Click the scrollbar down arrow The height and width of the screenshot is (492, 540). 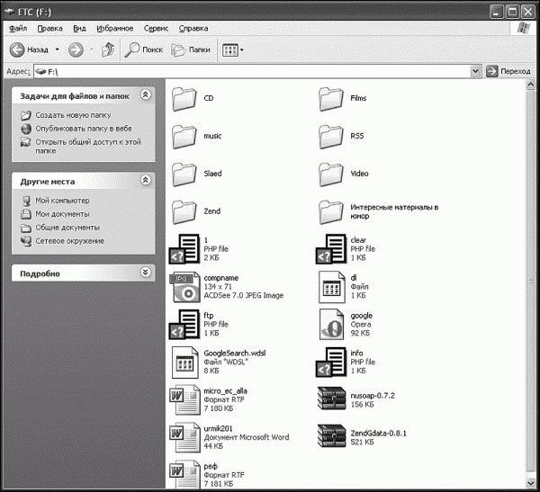point(531,483)
